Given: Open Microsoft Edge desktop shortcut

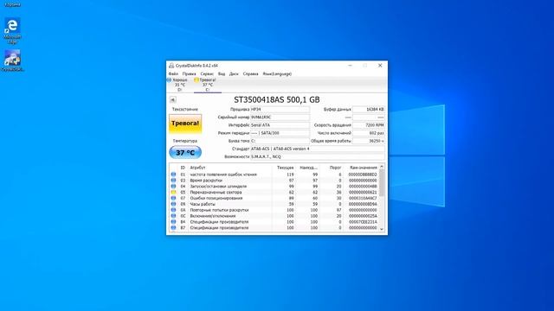Looking at the screenshot, I should click(12, 31).
